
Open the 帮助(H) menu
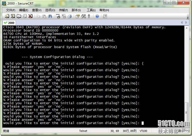pos(104,10)
